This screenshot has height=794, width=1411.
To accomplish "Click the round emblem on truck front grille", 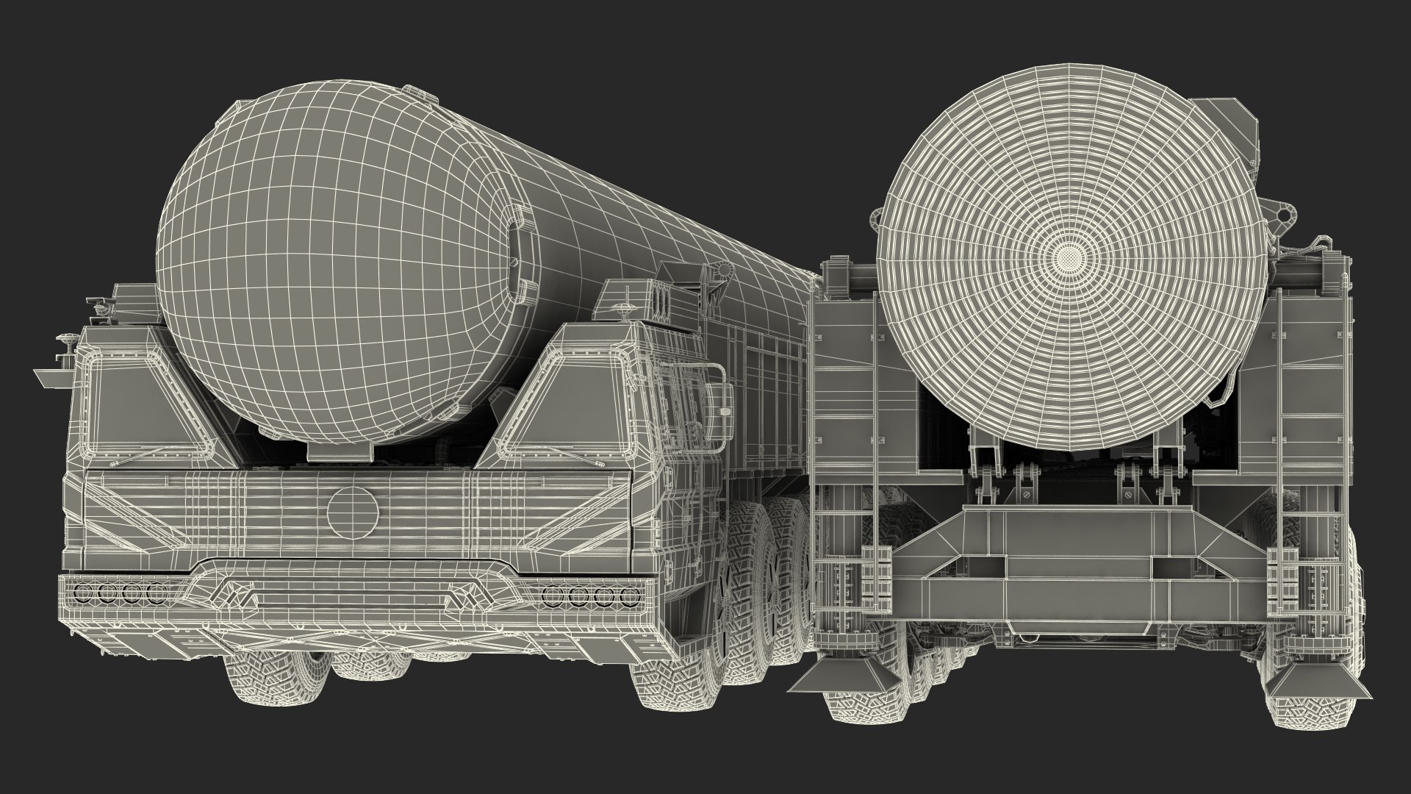I will (353, 514).
